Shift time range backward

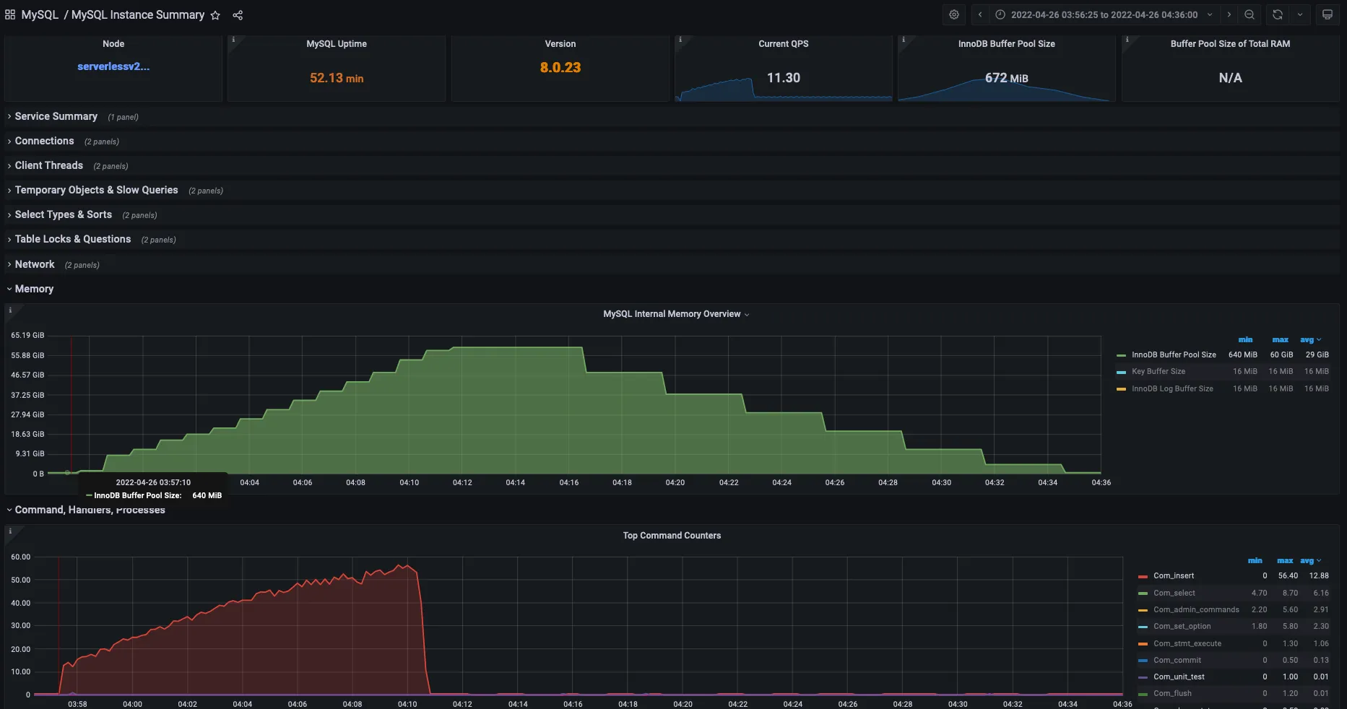pyautogui.click(x=980, y=14)
